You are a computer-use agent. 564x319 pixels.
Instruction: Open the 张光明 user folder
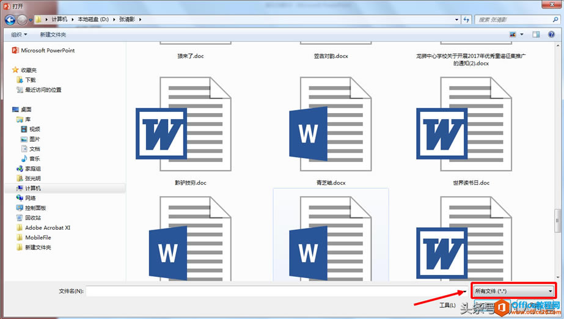pyautogui.click(x=29, y=178)
